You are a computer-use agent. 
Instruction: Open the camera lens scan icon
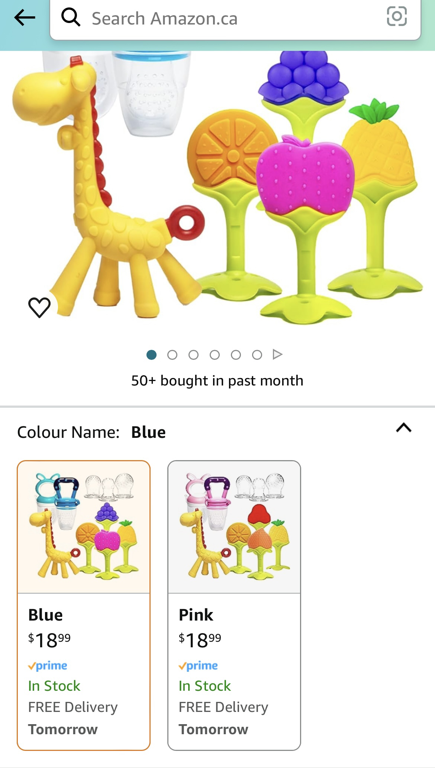(x=397, y=16)
